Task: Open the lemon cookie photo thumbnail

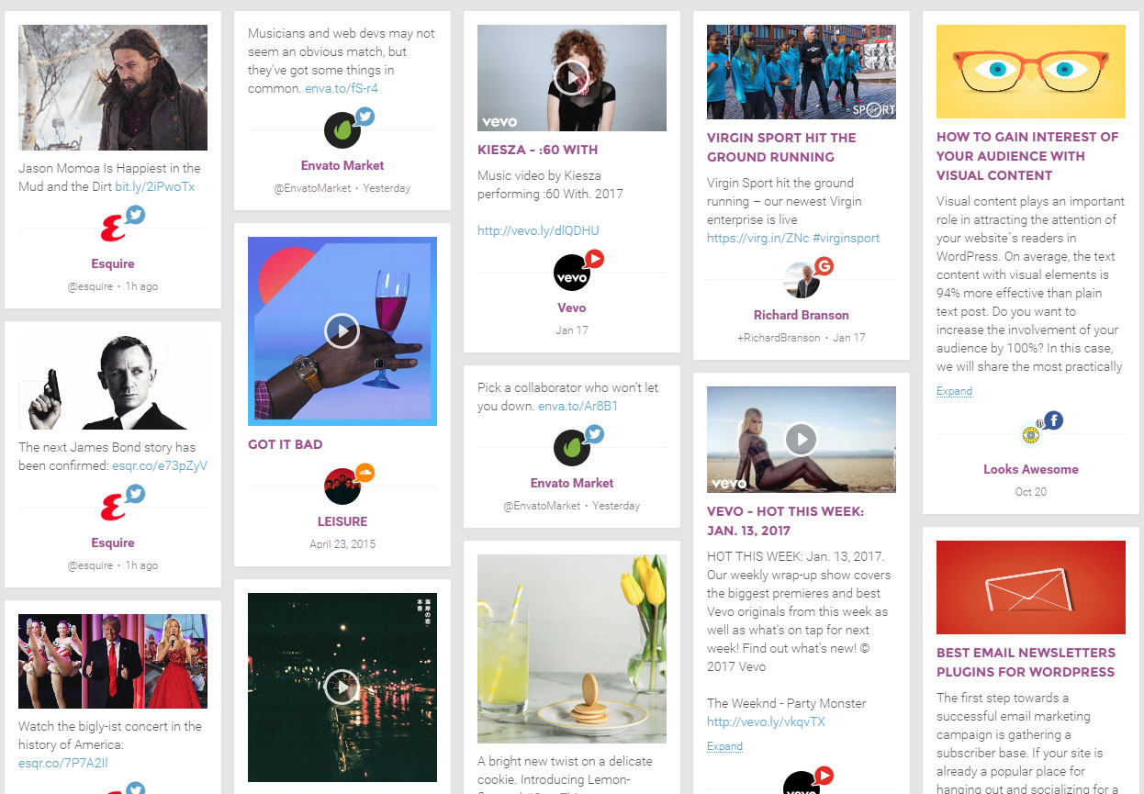Action: click(572, 649)
